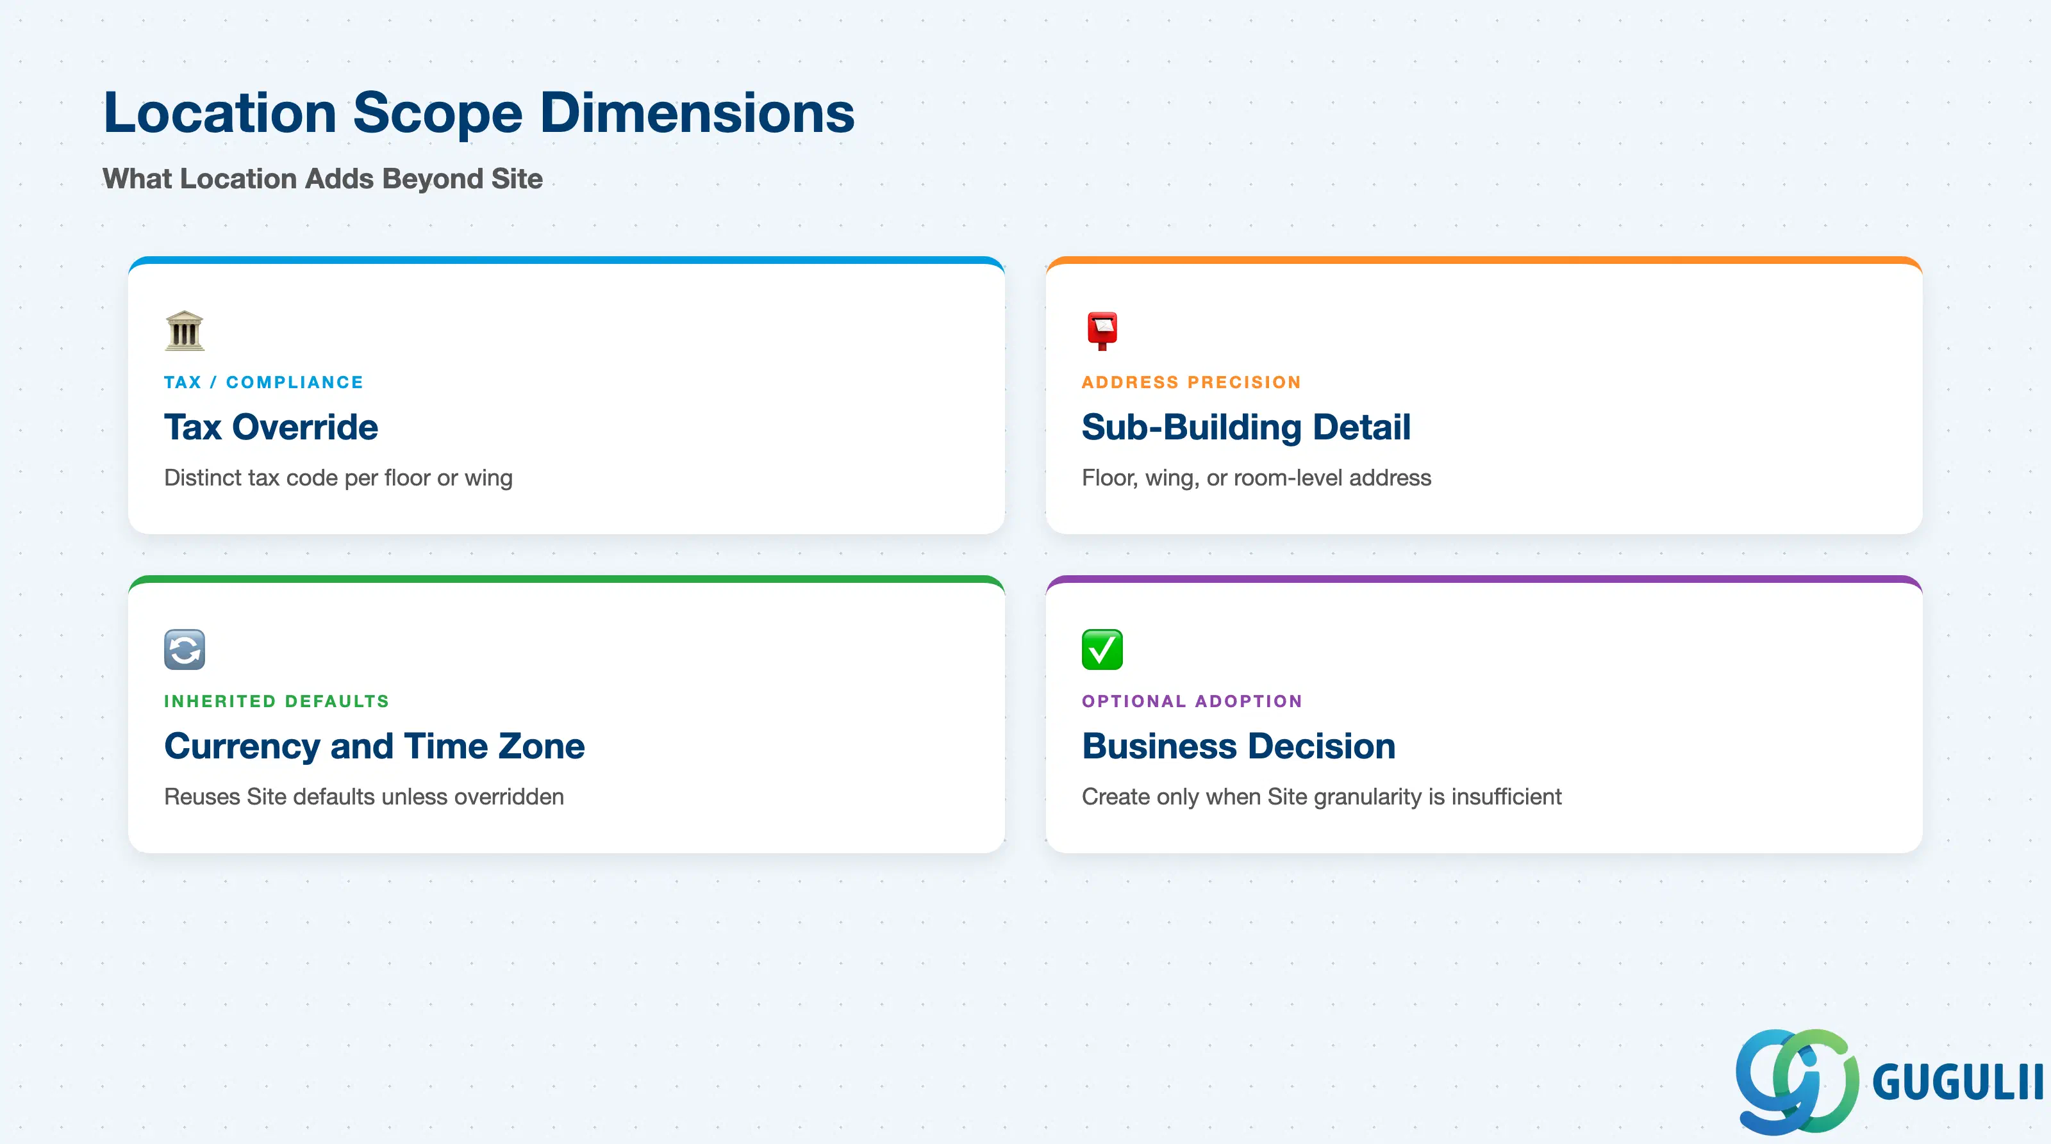Select the Tax Override heading
This screenshot has width=2051, height=1144.
[270, 427]
